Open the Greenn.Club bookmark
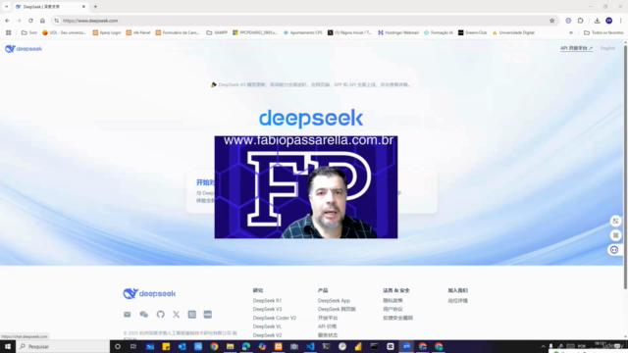This screenshot has height=353, width=628. [472, 32]
